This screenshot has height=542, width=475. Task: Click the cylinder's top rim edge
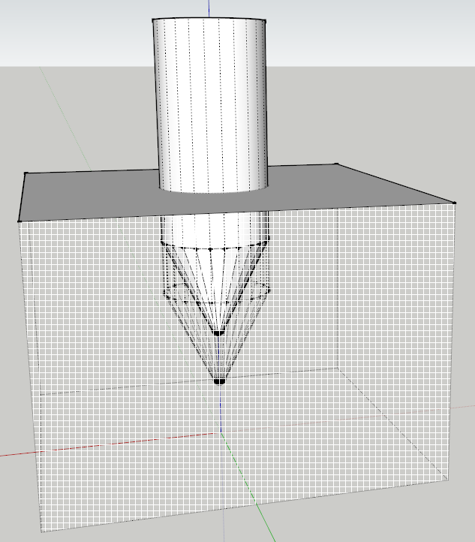coord(209,18)
